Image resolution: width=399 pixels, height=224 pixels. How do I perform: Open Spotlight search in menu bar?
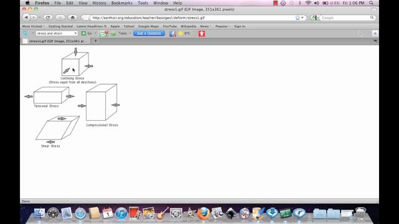click(x=372, y=3)
